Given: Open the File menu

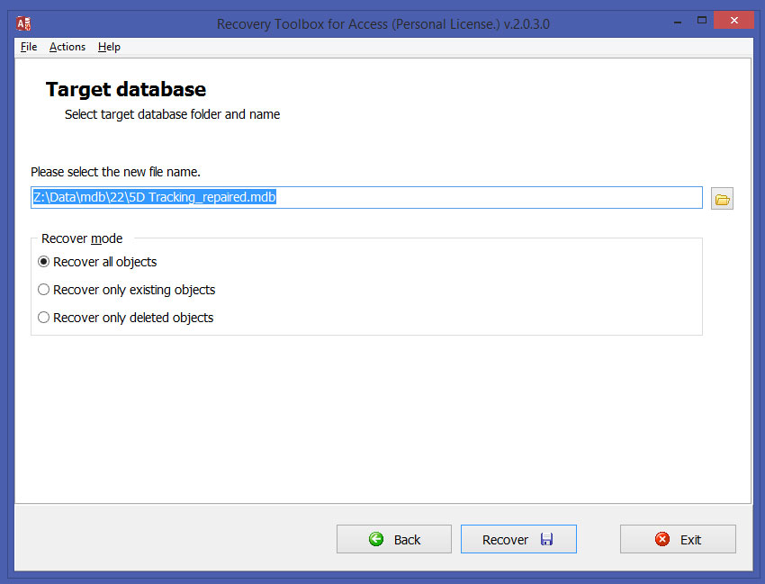Looking at the screenshot, I should pos(29,47).
